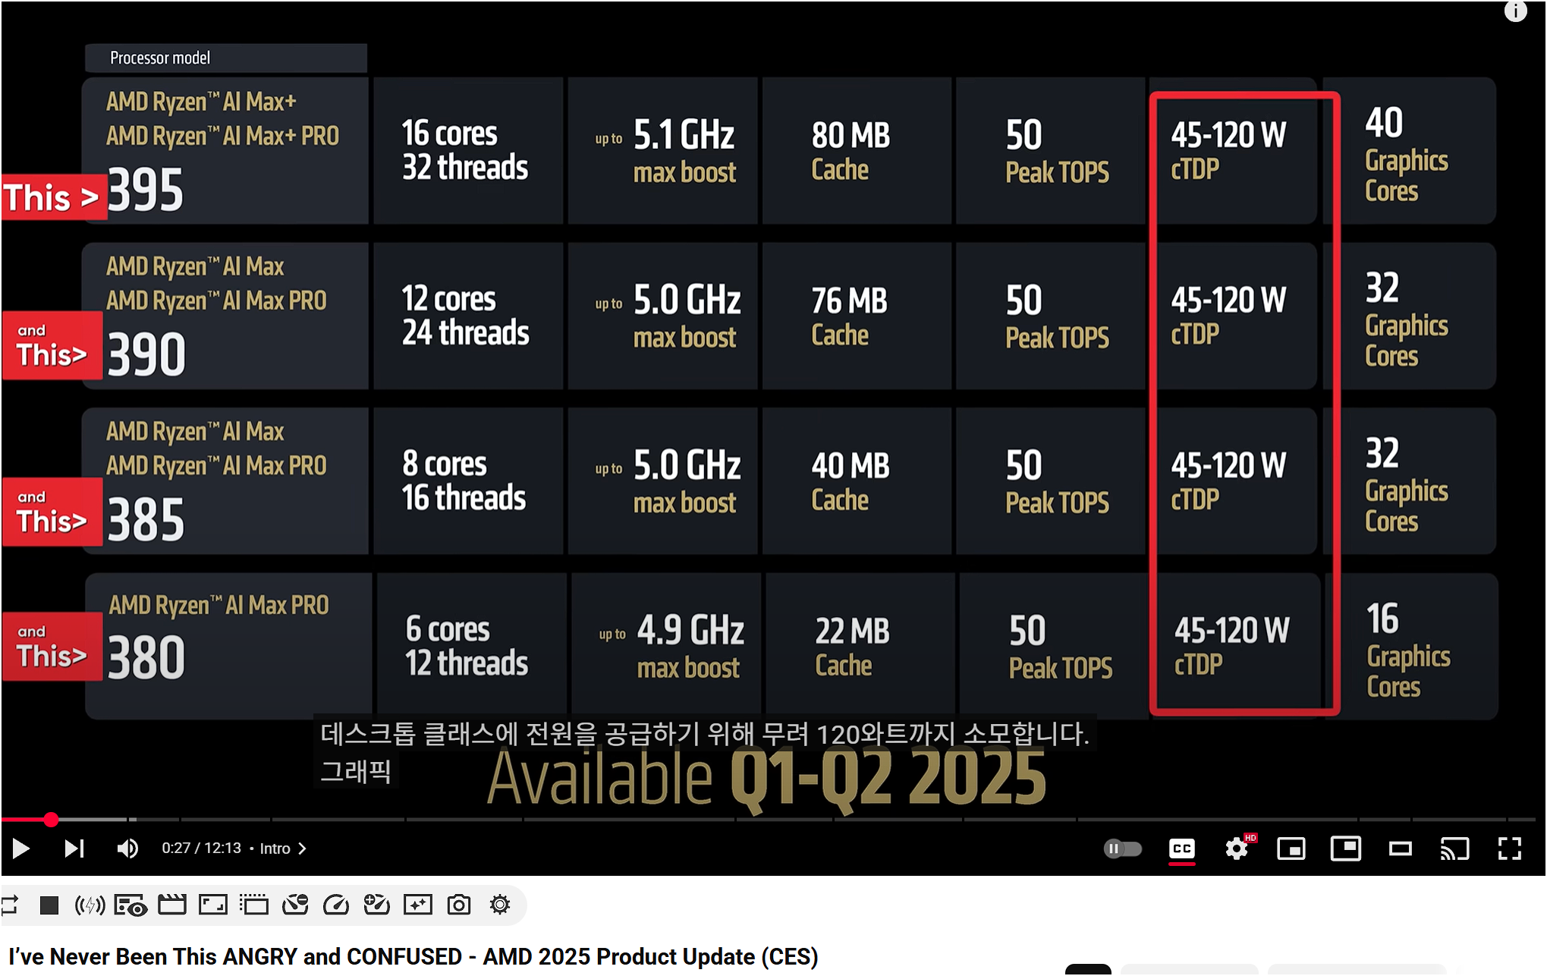Viewport: 1547px width, 976px height.
Task: Take a screenshot with camera icon
Action: tap(459, 905)
